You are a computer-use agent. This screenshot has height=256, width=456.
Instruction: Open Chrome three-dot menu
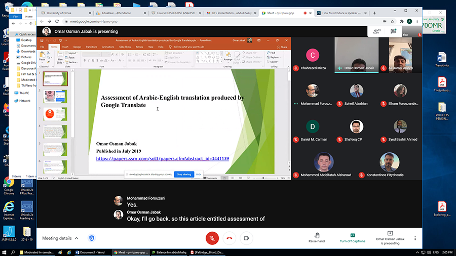(417, 21)
